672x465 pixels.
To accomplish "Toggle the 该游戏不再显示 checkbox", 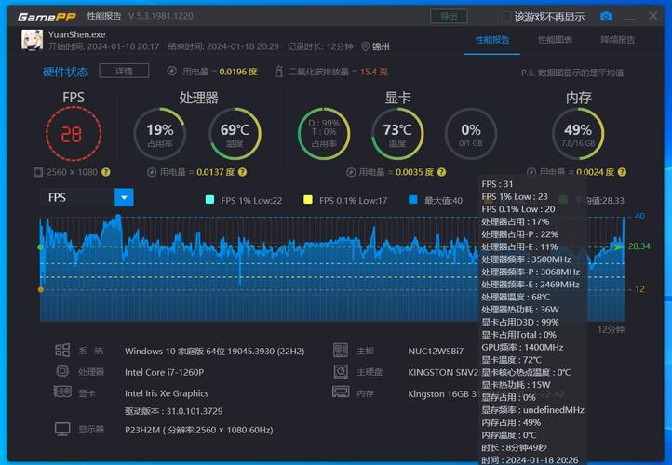I will coord(505,17).
